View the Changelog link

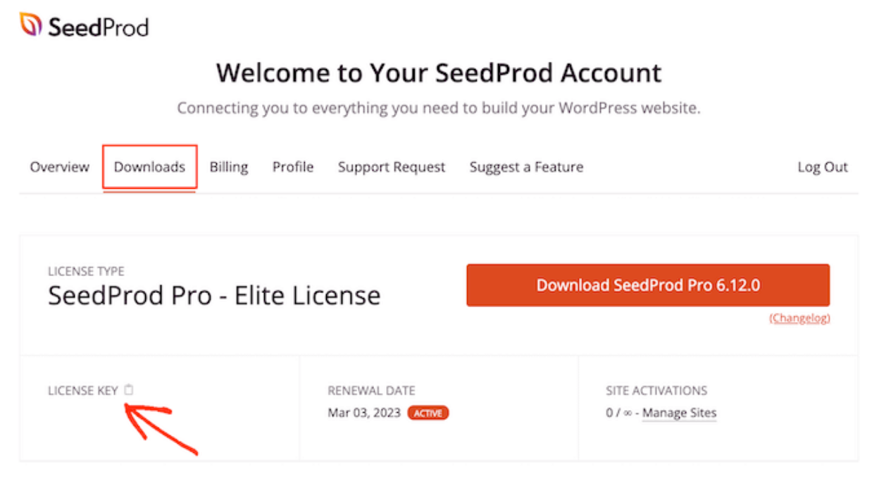(799, 318)
